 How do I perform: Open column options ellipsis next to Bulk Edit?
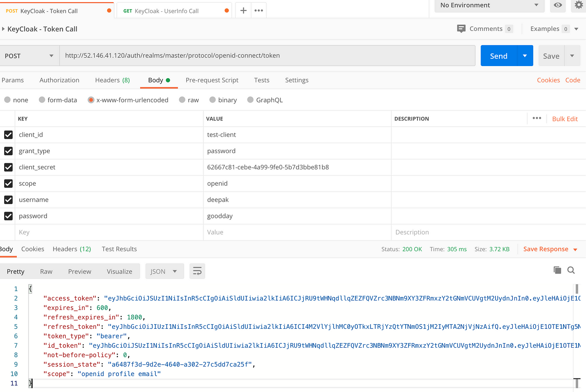tap(537, 118)
